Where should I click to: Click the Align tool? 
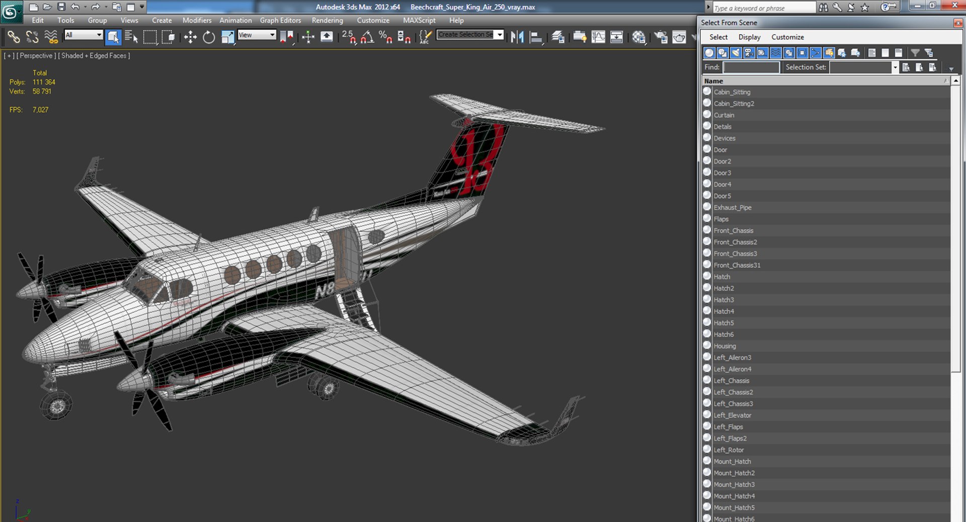pyautogui.click(x=536, y=37)
